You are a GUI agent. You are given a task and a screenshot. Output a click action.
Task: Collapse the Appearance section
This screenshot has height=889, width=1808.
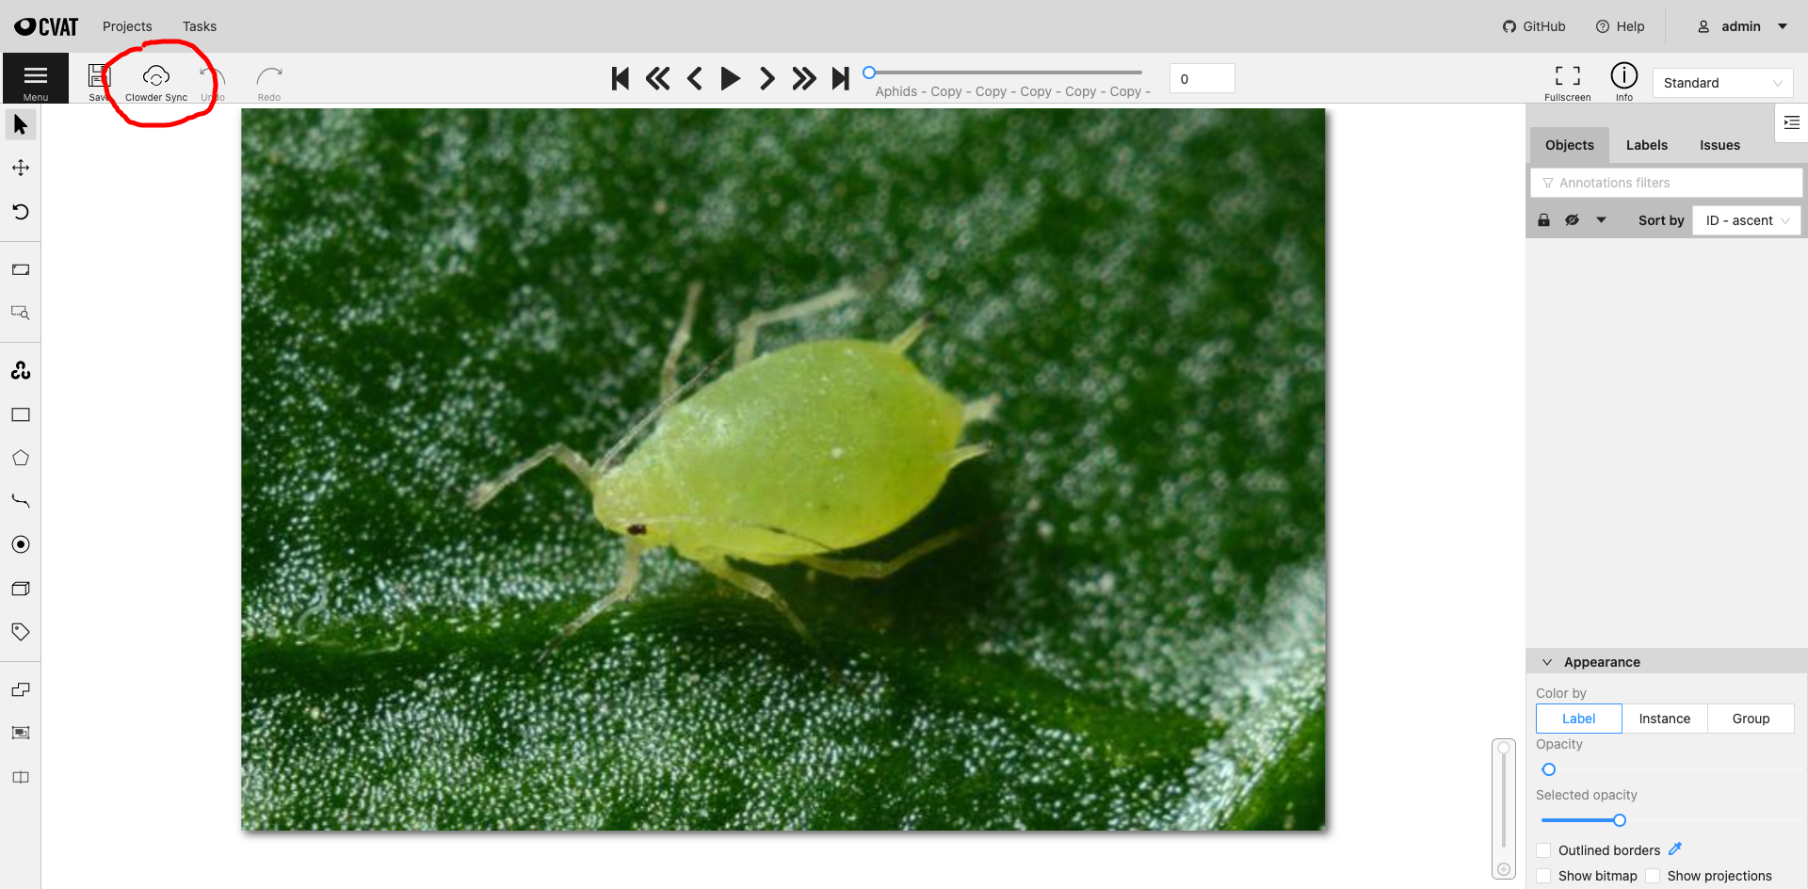(x=1547, y=662)
